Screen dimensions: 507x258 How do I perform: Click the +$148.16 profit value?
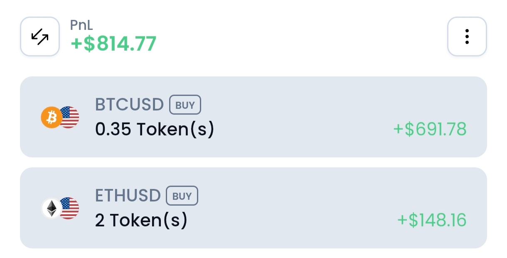432,220
